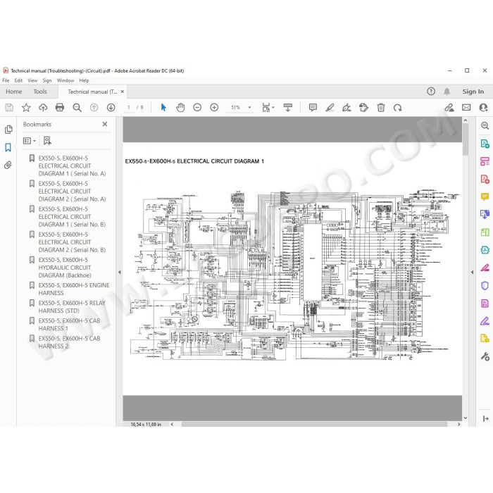Screen dimensions: 493x493
Task: Click the stamp tool icon
Action: click(363, 108)
